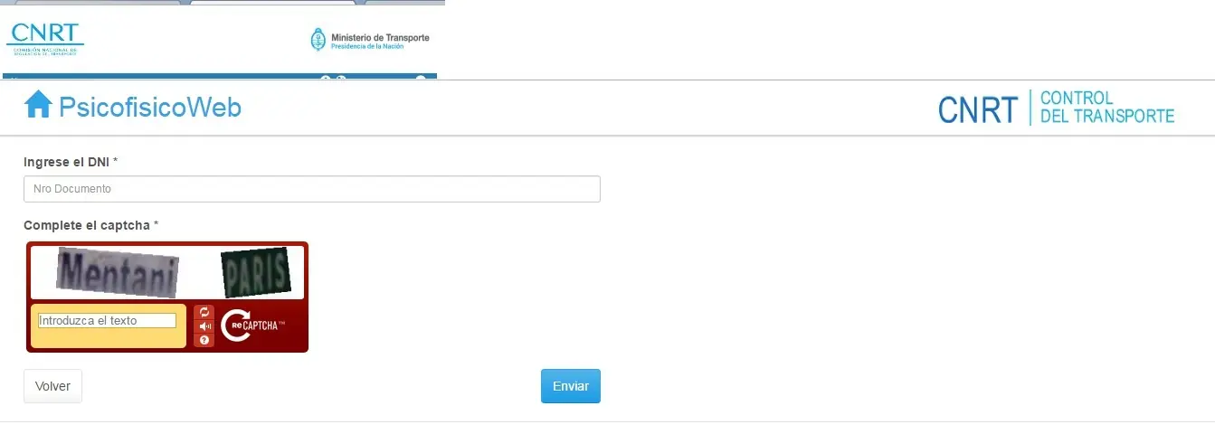The image size is (1215, 434).
Task: Play the audio captcha challenge
Action: (204, 326)
